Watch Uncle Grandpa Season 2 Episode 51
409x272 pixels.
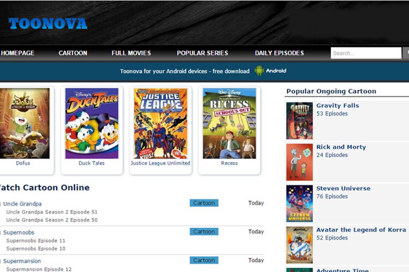[x=52, y=212]
